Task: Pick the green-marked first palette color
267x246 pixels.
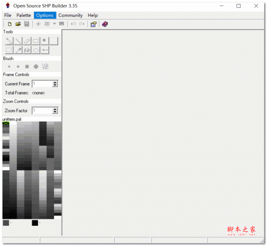Action: [x=6, y=123]
